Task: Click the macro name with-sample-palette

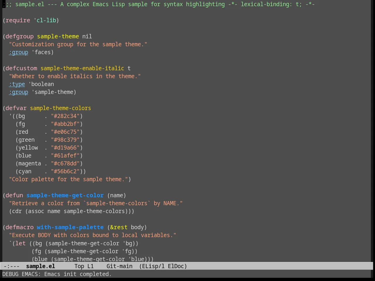Action: [x=70, y=227]
